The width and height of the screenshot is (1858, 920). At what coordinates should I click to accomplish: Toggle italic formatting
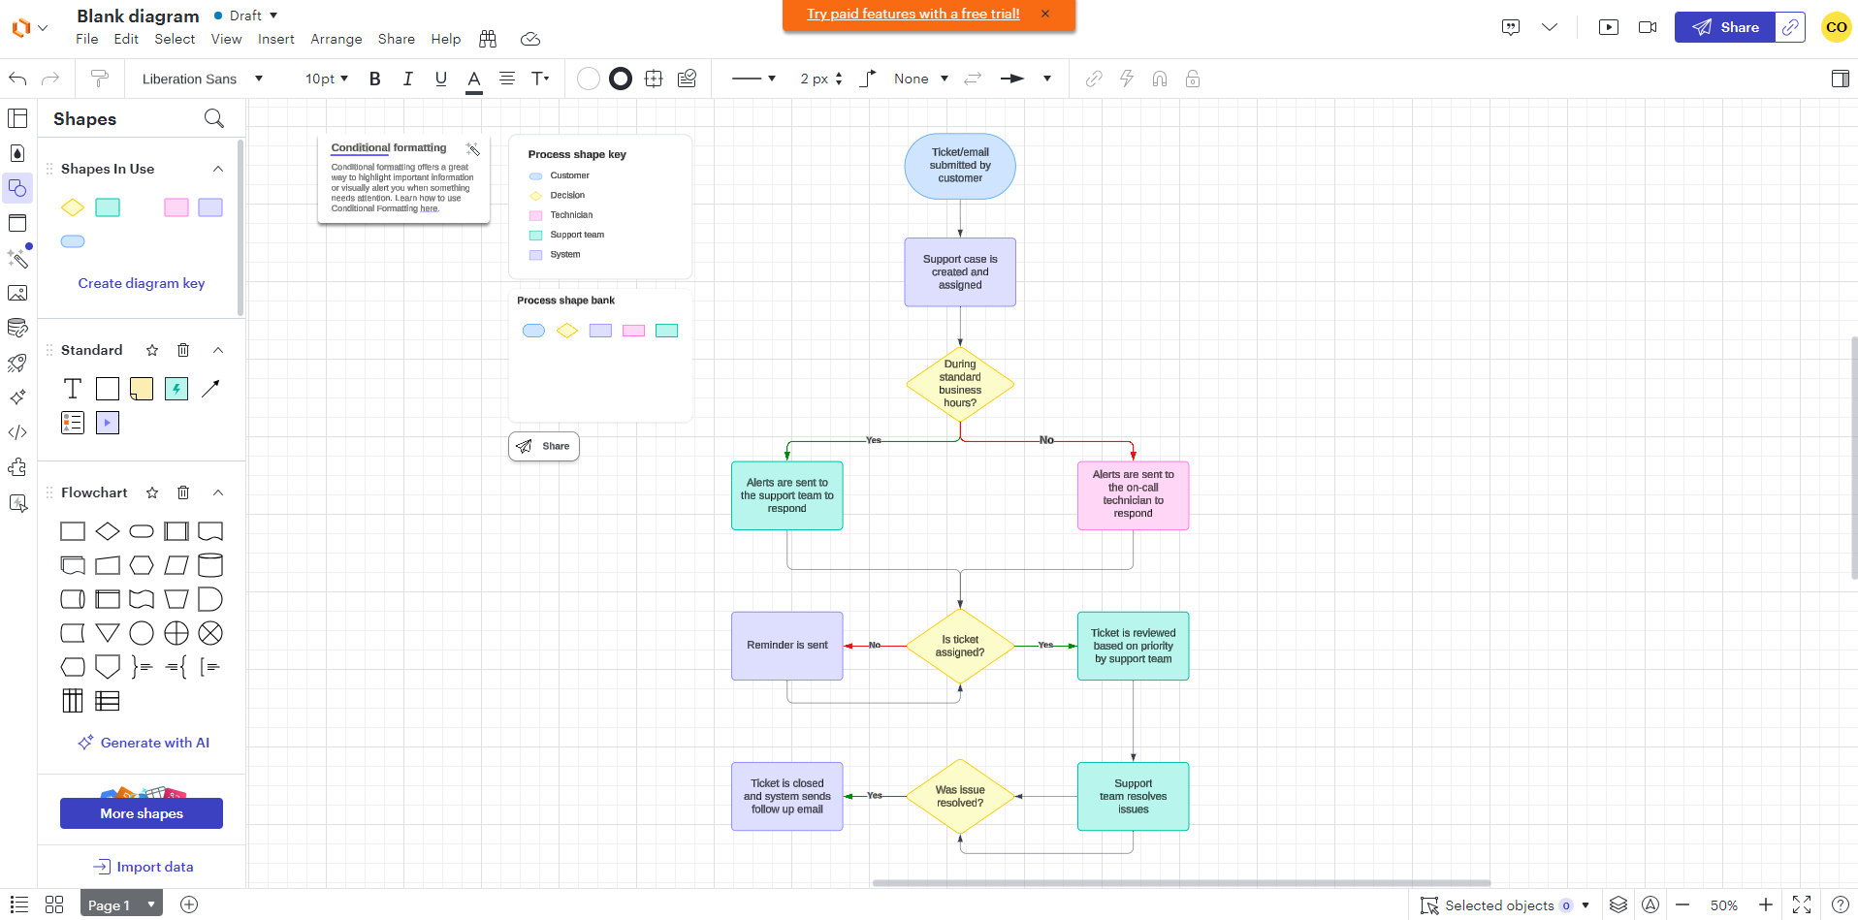pyautogui.click(x=408, y=79)
